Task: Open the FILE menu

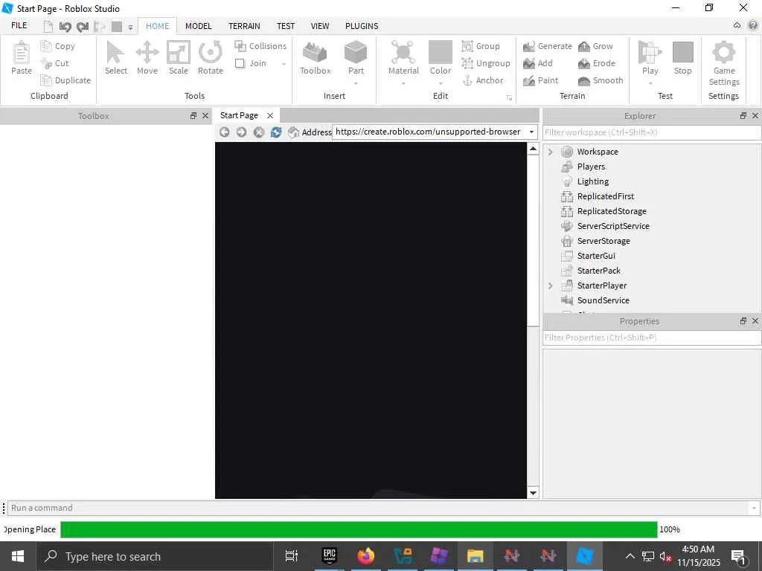Action: tap(19, 26)
